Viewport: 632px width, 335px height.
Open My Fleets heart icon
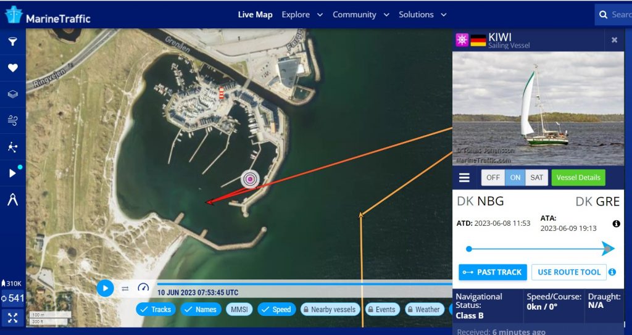(x=13, y=68)
